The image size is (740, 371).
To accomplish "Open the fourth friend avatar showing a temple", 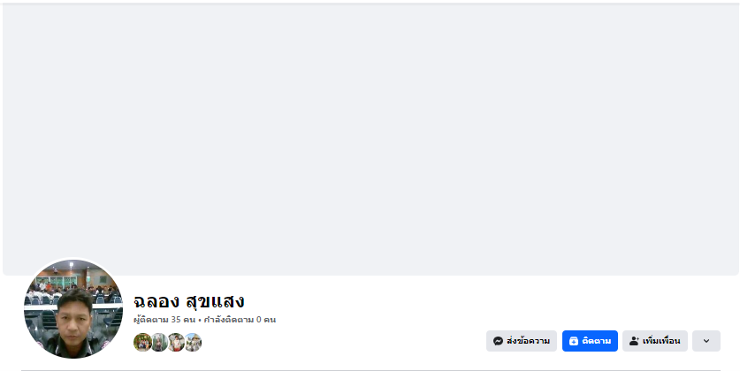I will point(193,342).
